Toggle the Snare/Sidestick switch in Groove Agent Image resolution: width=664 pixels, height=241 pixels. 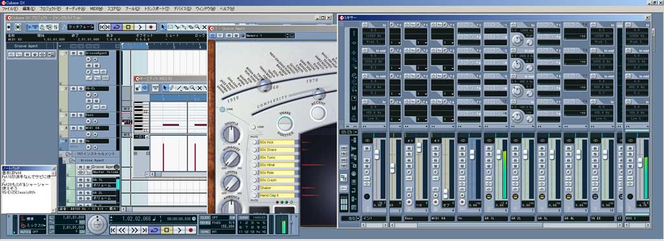[285, 124]
